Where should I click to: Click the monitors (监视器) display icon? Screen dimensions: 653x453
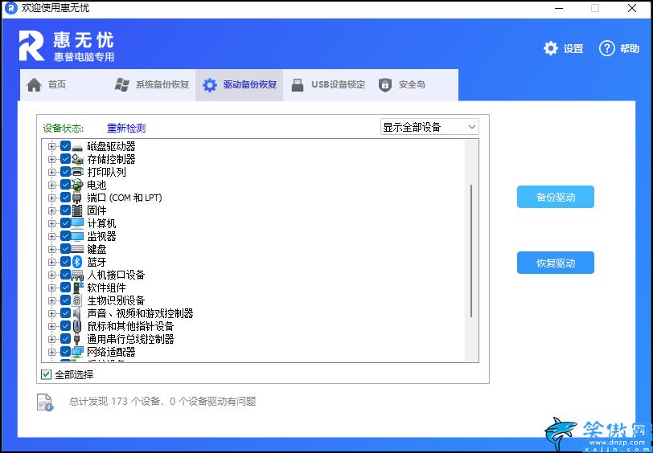[x=77, y=236]
